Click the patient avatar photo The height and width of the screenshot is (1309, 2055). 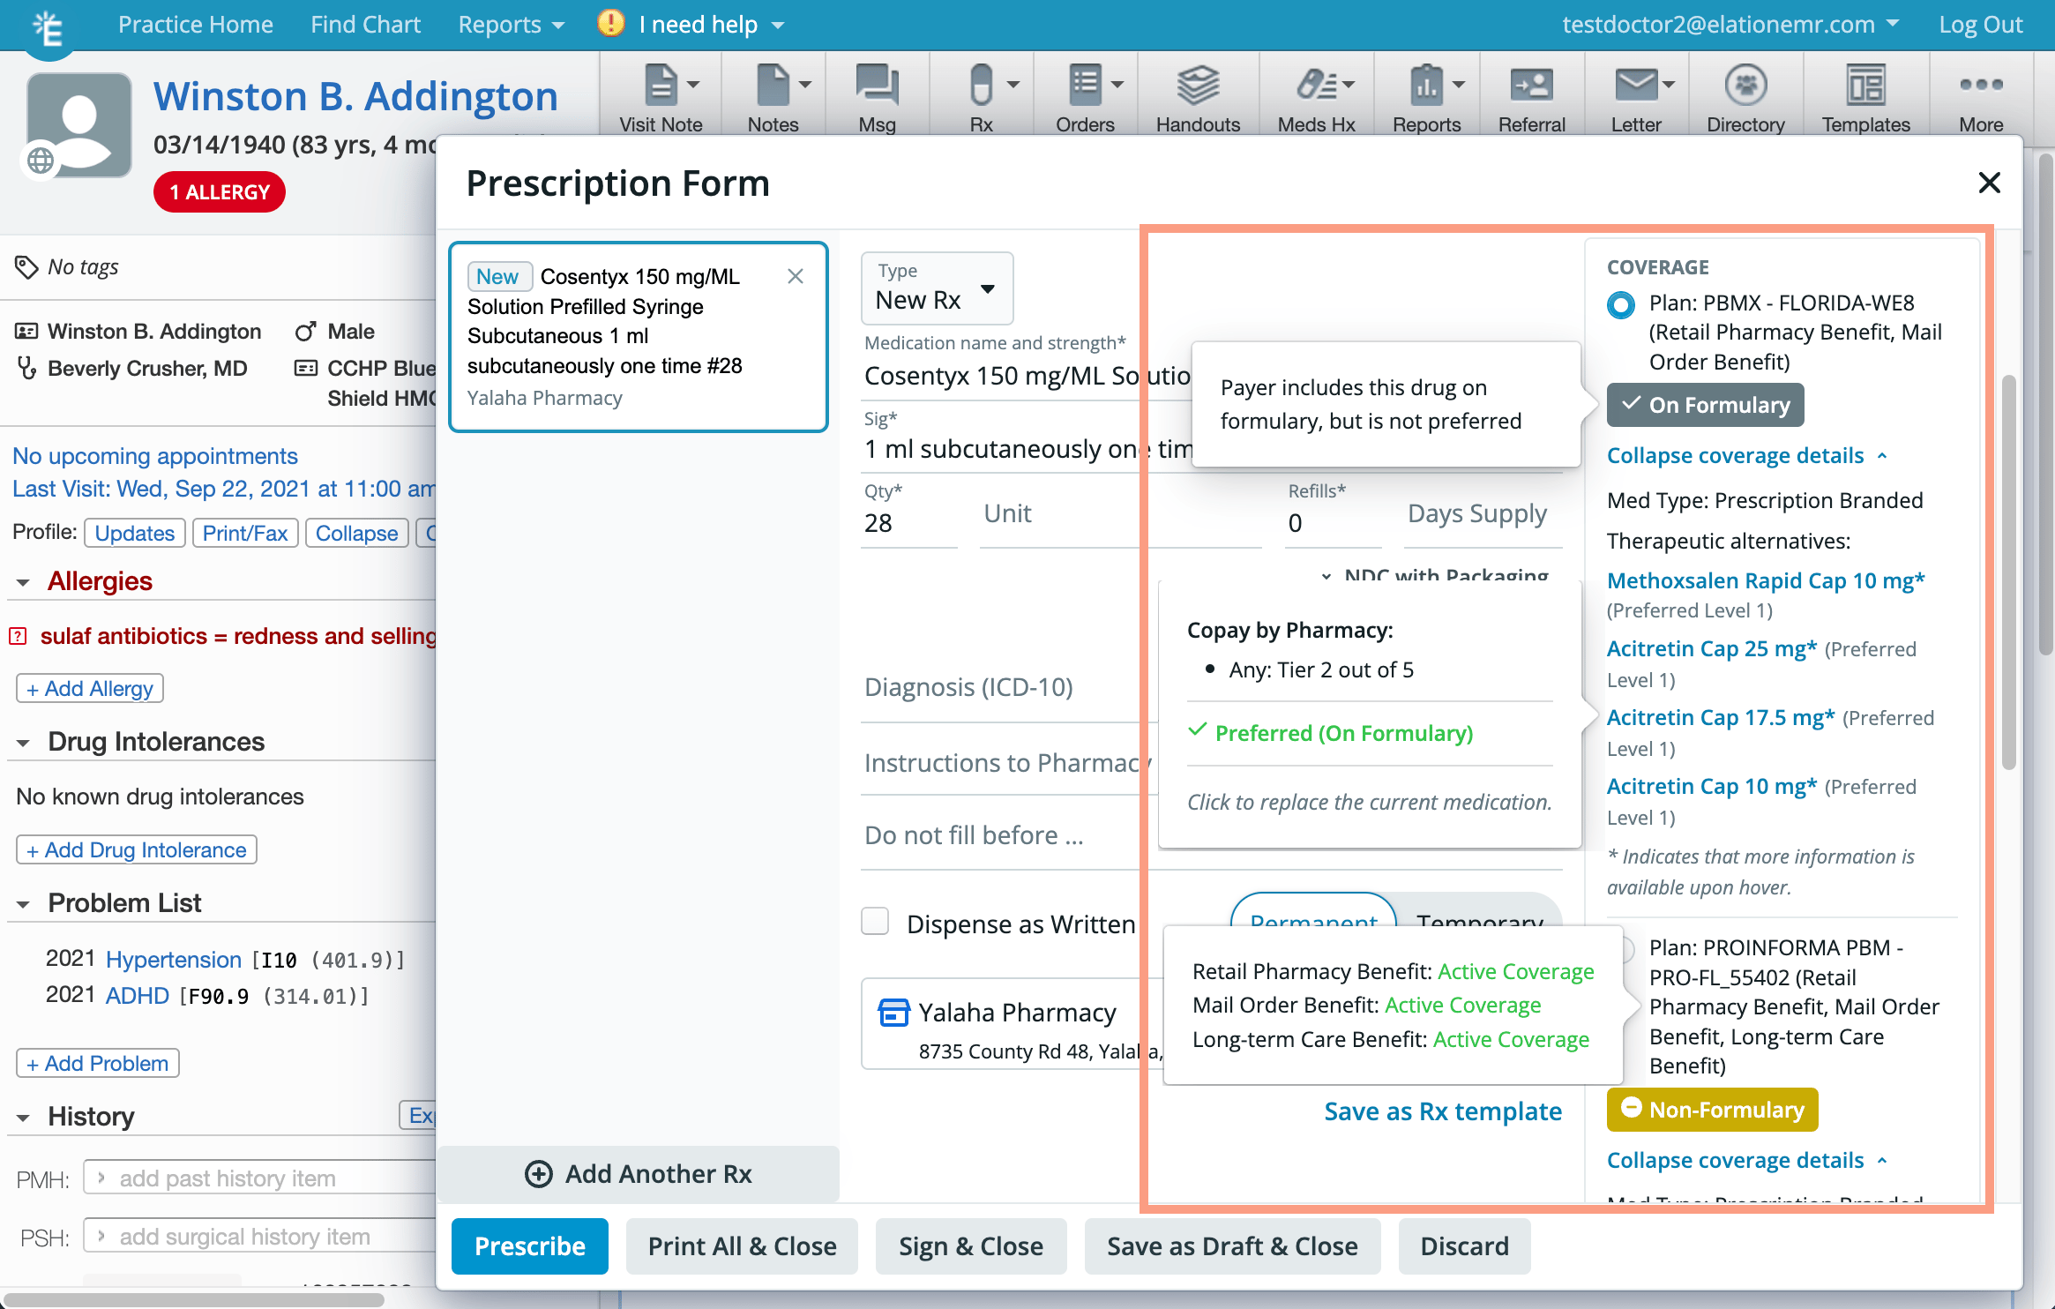pos(79,125)
